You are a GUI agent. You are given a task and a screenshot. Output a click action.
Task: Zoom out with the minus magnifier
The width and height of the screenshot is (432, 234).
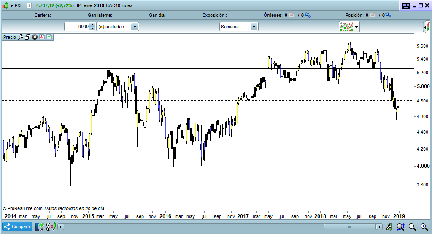pos(412,227)
